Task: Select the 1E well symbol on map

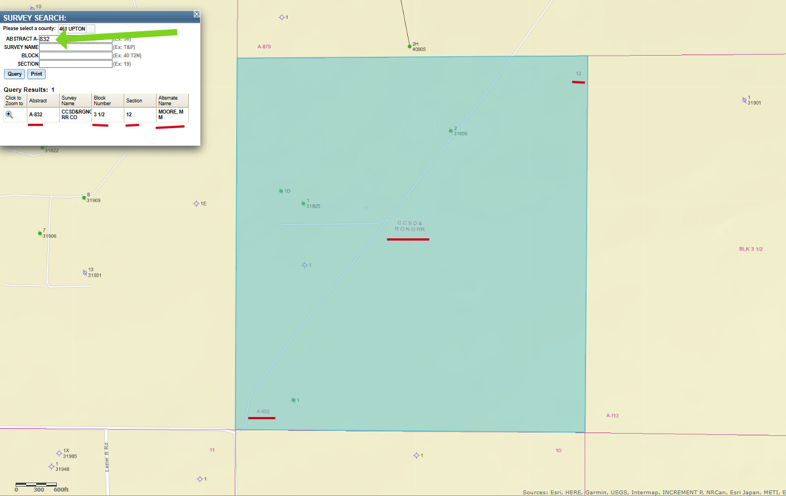Action: point(196,204)
